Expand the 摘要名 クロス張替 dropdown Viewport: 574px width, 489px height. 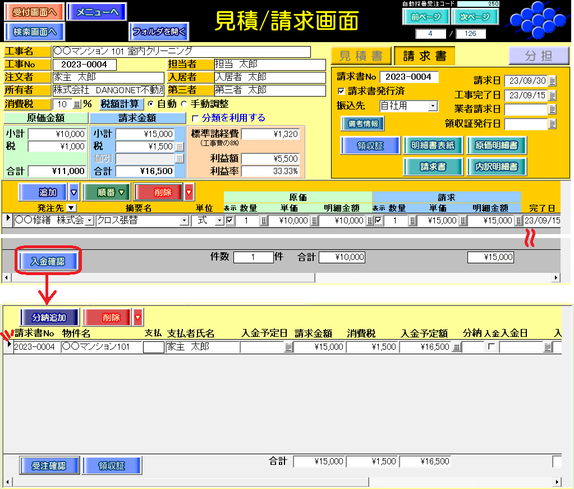pyautogui.click(x=184, y=221)
